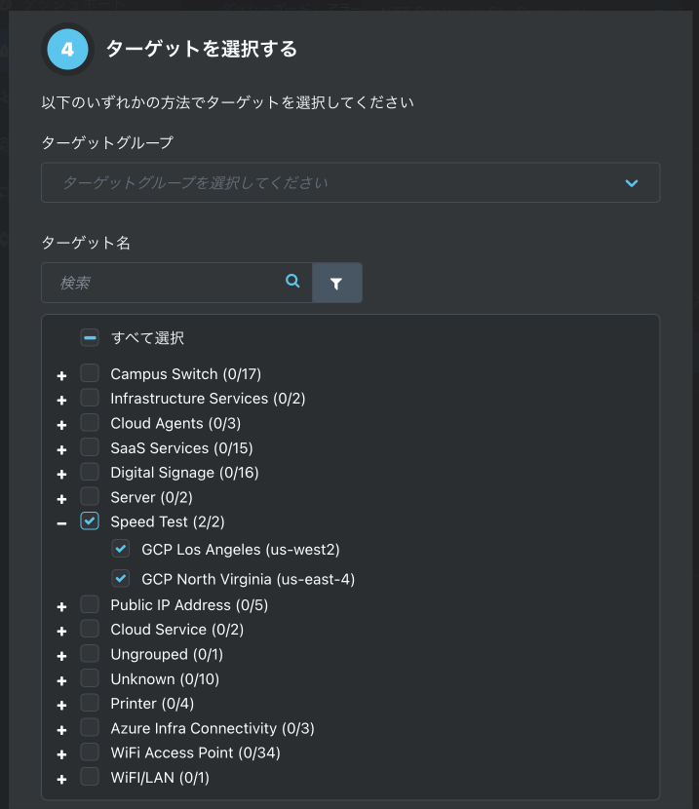Open the target filter funnel button

[337, 283]
